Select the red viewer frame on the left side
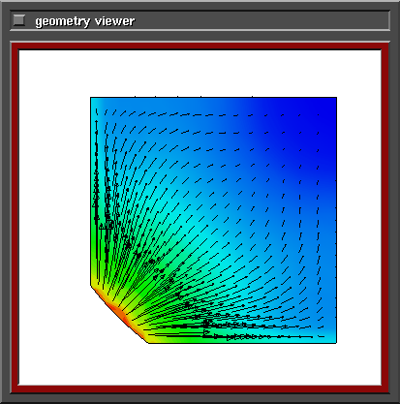Screen dimensions: 400x404 point(15,217)
